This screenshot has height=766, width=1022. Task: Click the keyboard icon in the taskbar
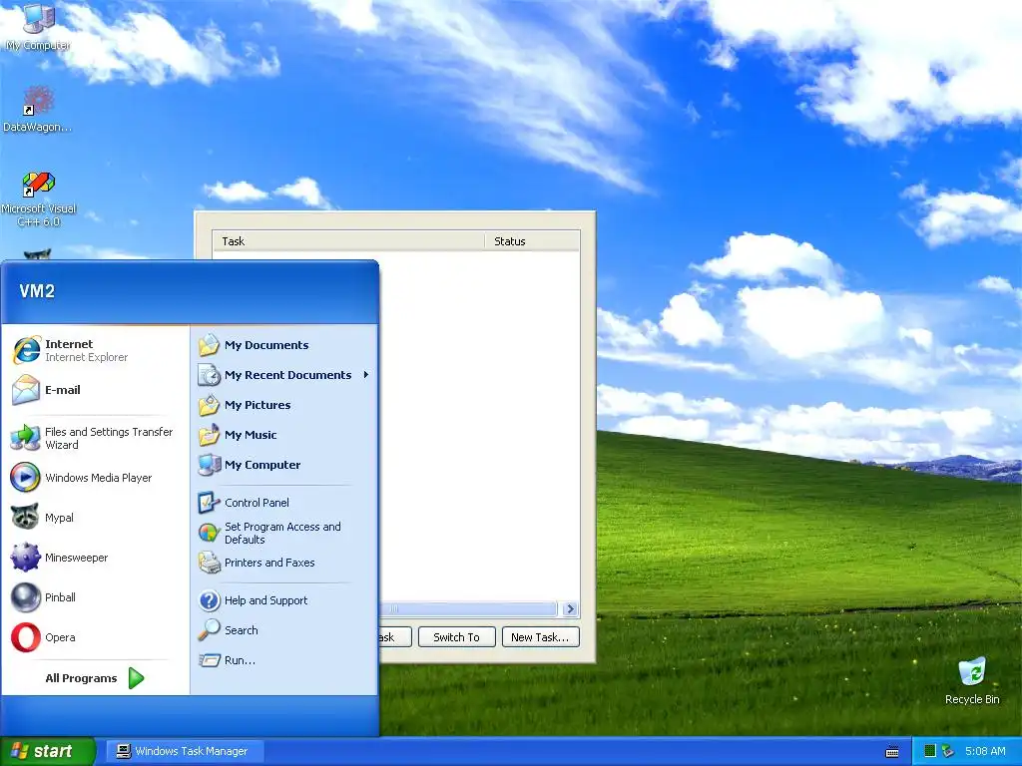point(892,752)
